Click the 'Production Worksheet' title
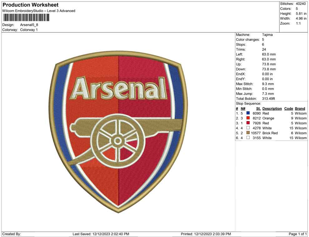309x237 pixels. tap(30, 5)
